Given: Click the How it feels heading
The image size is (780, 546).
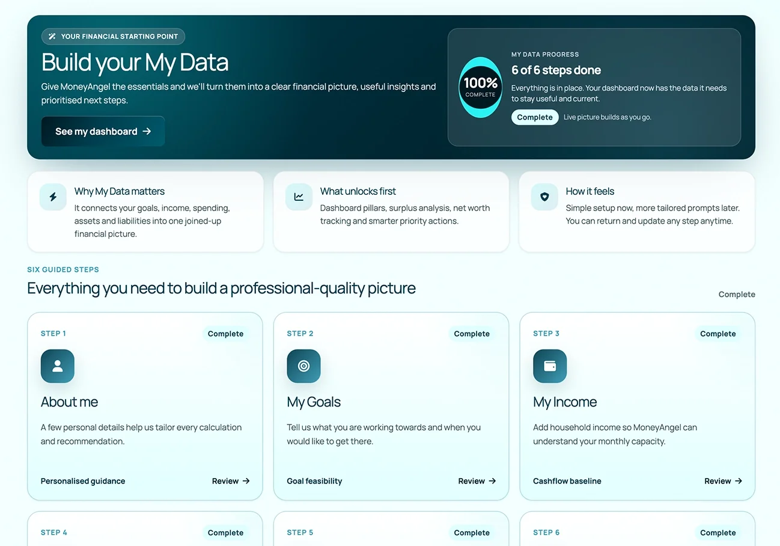Looking at the screenshot, I should coord(590,191).
